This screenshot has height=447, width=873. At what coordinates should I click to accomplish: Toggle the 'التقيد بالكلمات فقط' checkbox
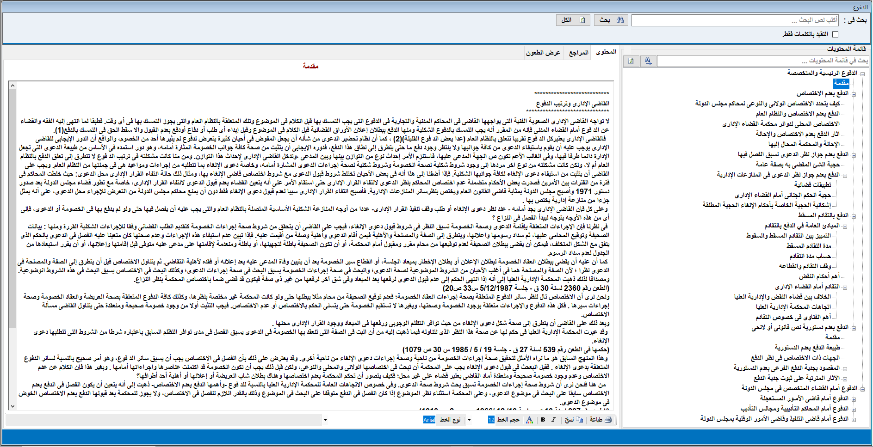click(x=835, y=34)
